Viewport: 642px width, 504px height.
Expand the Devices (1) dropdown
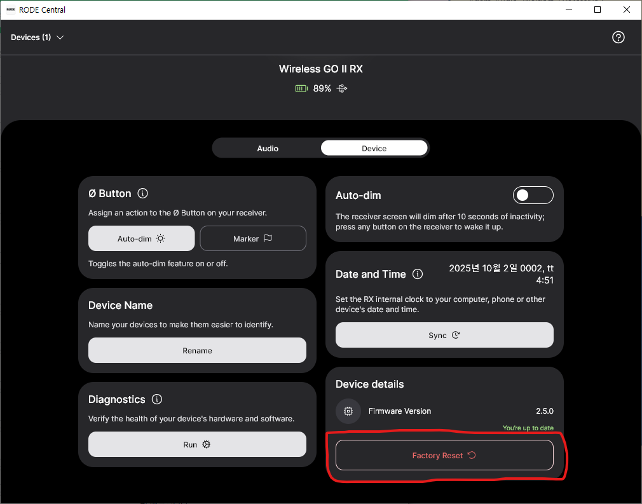click(x=38, y=37)
